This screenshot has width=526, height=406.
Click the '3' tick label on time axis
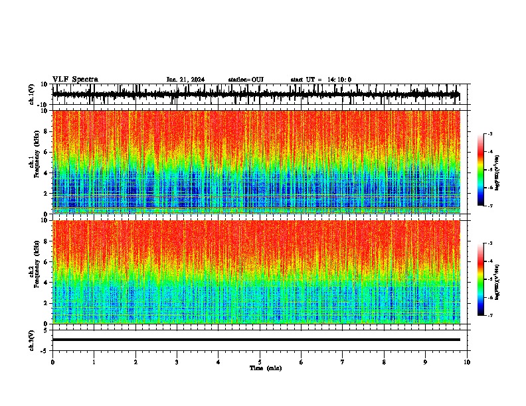177,362
